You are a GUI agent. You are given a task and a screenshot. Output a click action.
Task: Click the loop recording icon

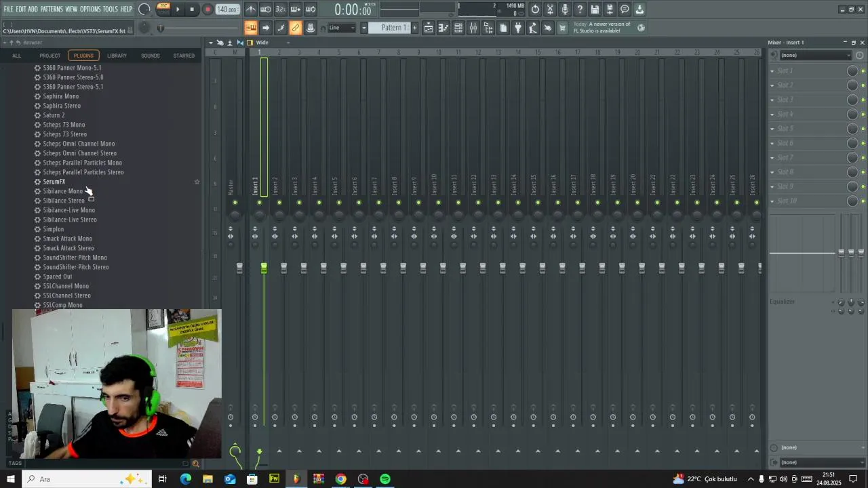coord(311,9)
